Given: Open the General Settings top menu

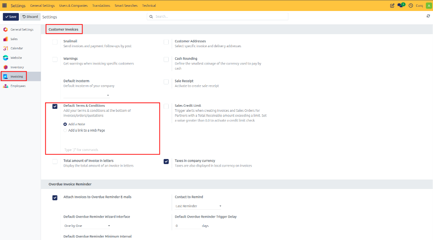Looking at the screenshot, I should pos(42,5).
